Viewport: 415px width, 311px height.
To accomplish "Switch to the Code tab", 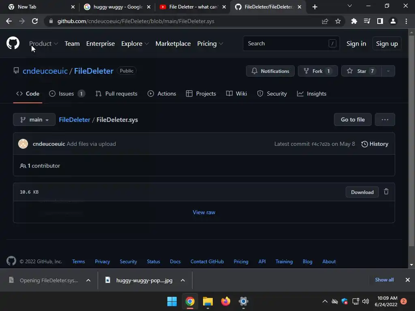I will tap(28, 94).
